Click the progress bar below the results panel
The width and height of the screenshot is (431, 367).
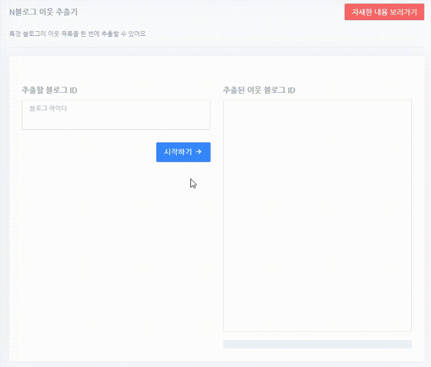317,343
